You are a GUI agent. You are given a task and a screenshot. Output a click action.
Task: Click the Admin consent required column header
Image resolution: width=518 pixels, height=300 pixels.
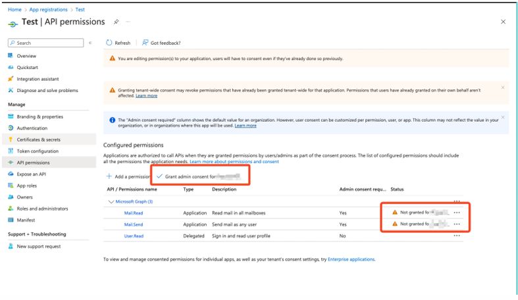point(363,189)
